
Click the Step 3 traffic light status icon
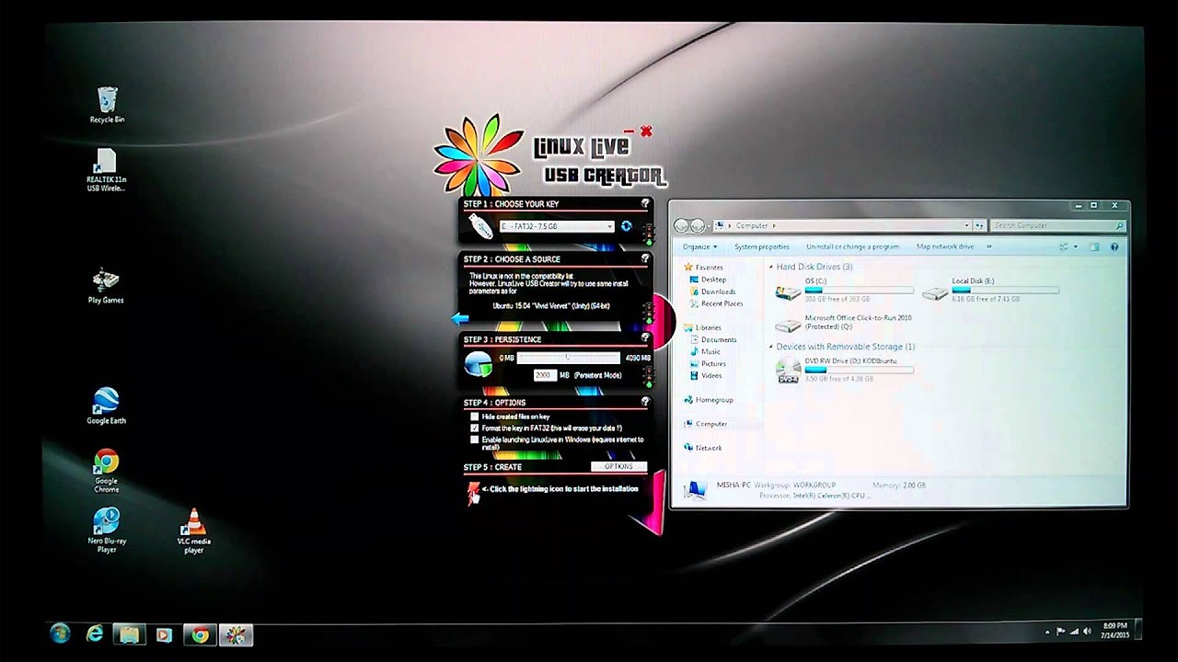tap(648, 376)
